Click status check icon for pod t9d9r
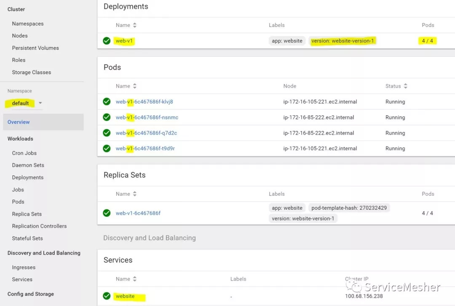455x306 pixels. tap(107, 148)
